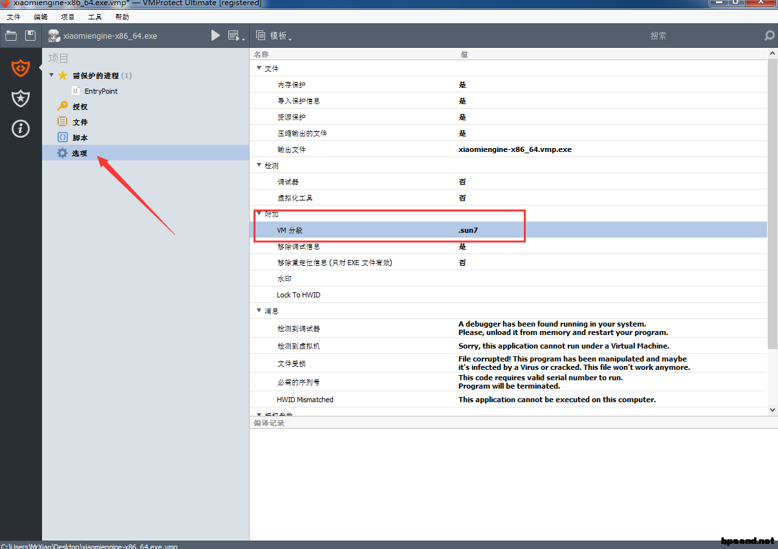
Task: Collapse the 需保护的进程 tree node
Action: click(x=52, y=76)
